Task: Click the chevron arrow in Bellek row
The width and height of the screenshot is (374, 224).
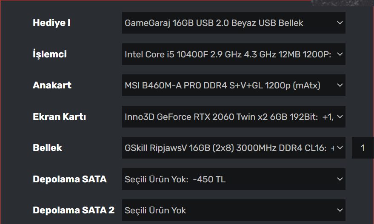Action: [340, 148]
